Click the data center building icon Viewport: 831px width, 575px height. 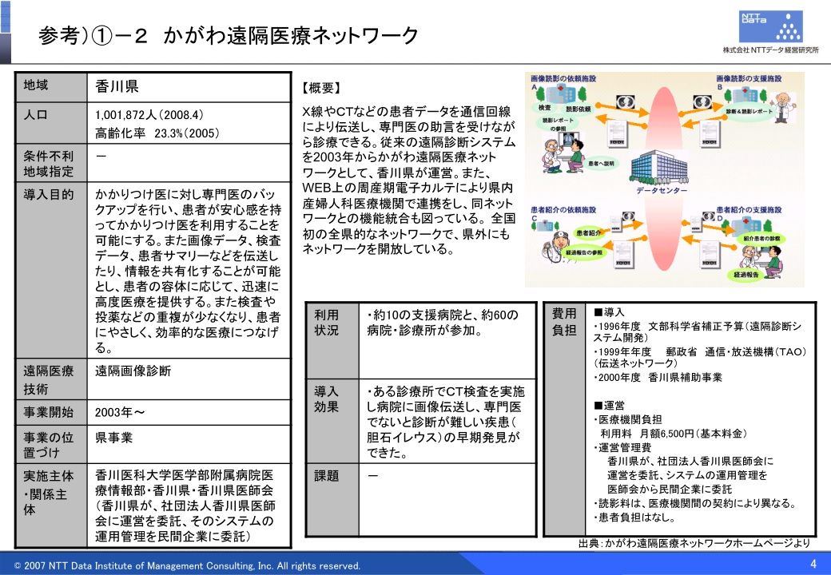[x=659, y=168]
